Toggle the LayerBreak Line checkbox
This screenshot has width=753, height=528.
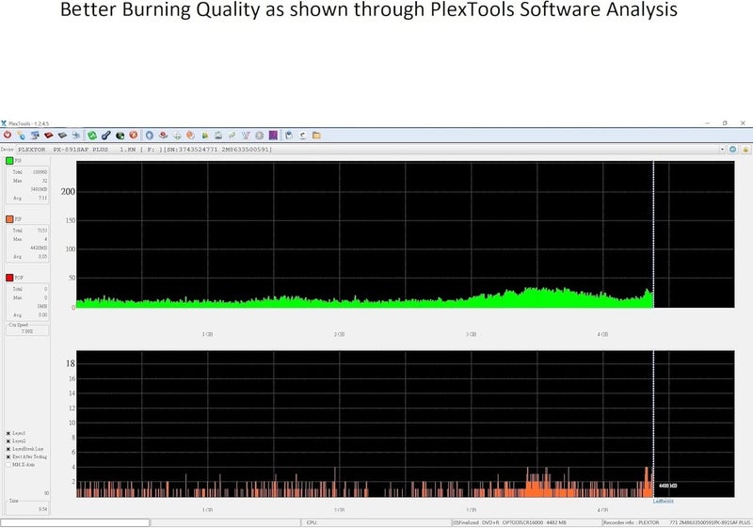pos(8,449)
